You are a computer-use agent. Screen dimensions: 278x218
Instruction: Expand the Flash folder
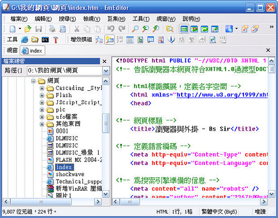click(x=42, y=95)
